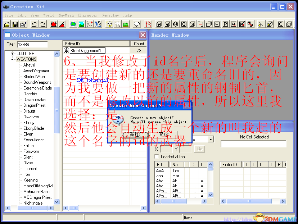
Task: Click the redo arrow in the toolbar
Action: (43, 24)
